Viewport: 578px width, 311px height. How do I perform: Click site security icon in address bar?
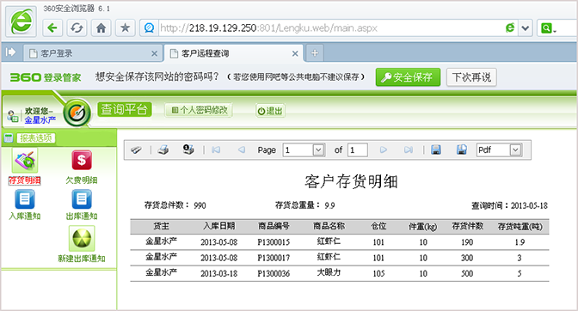(150, 28)
